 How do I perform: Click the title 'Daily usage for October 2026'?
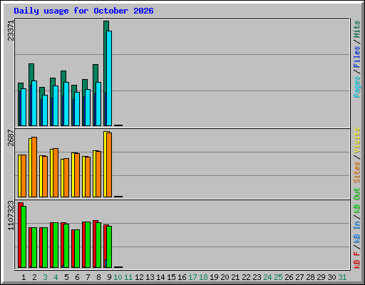tap(83, 11)
